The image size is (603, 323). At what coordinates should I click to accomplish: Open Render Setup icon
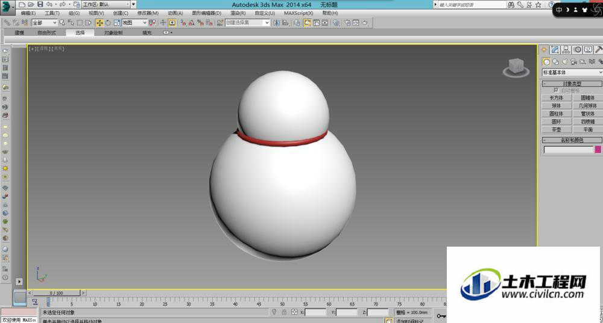click(x=348, y=23)
